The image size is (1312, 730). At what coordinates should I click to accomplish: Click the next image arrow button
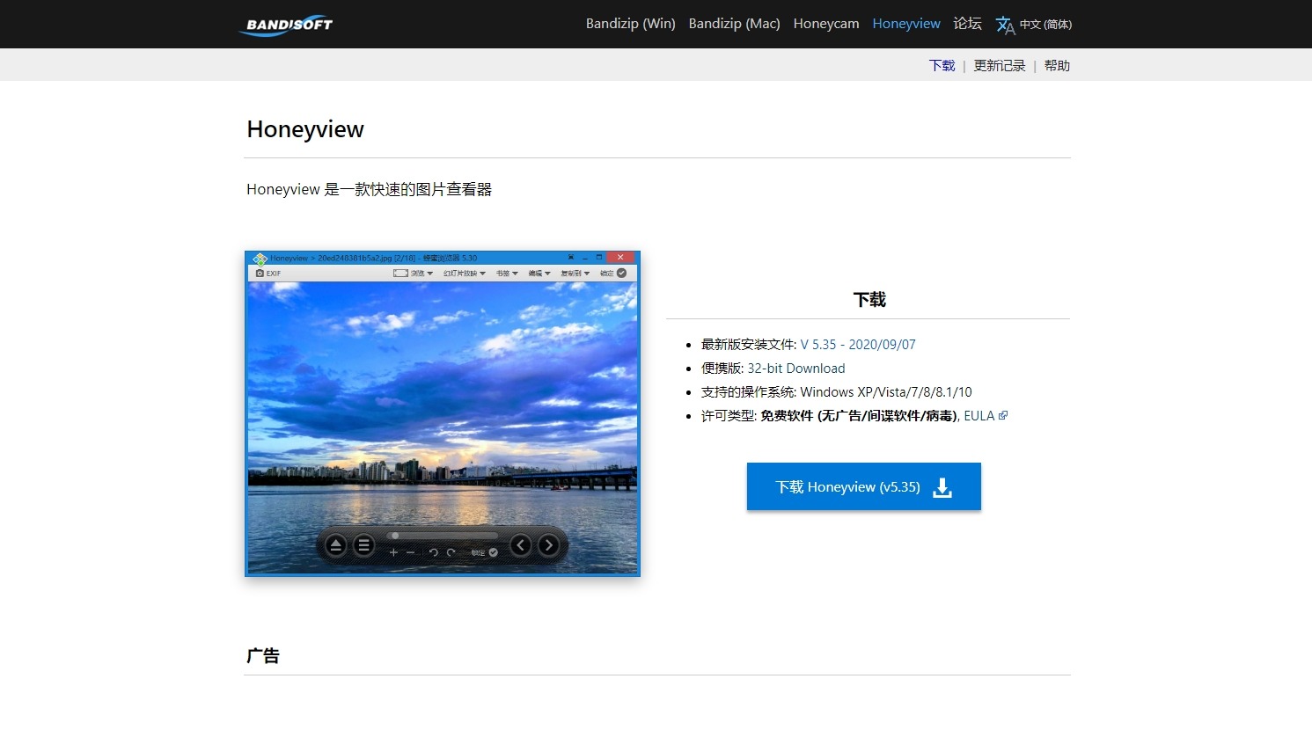tap(549, 545)
